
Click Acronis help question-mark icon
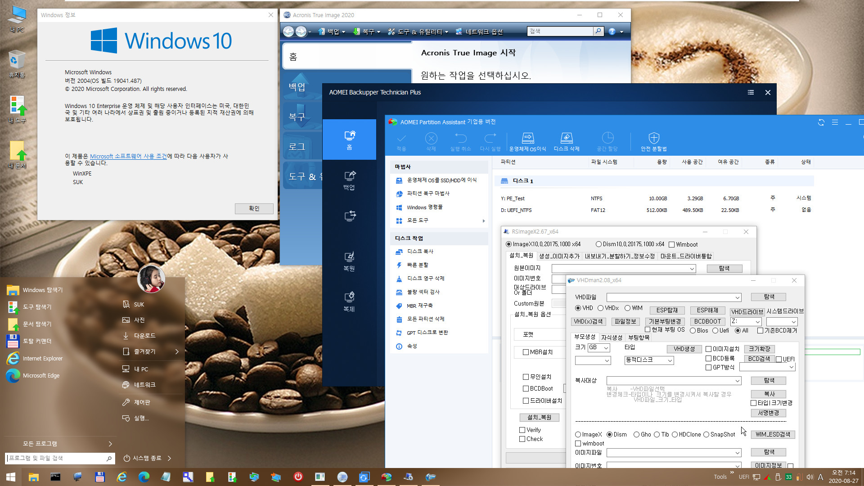click(x=612, y=31)
